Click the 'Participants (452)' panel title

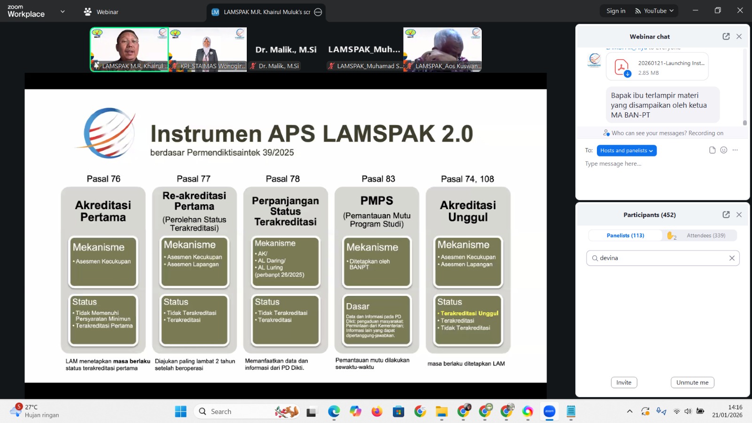coord(650,215)
